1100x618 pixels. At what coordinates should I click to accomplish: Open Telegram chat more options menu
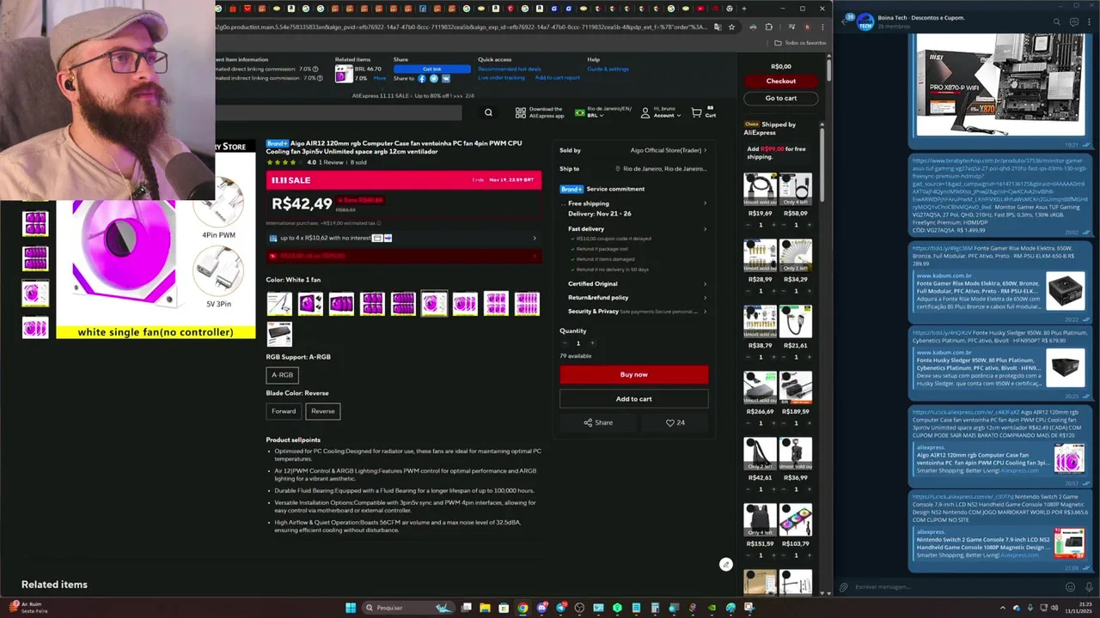[x=1090, y=21]
